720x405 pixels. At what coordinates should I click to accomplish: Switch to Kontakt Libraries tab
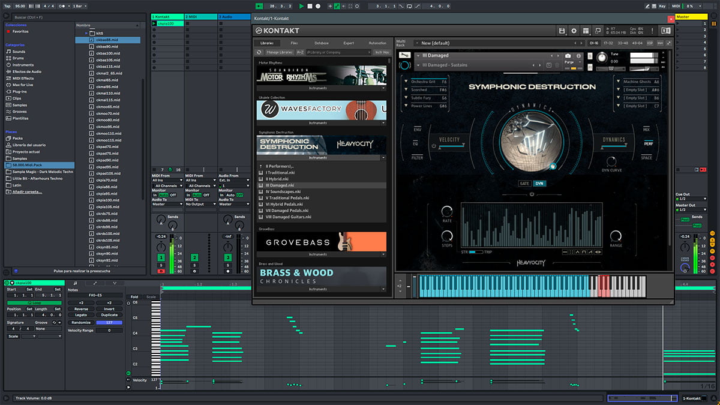(x=266, y=43)
